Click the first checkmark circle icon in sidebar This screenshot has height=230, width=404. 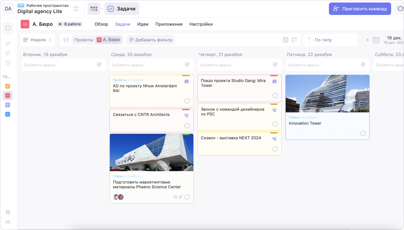pyautogui.click(x=8, y=44)
